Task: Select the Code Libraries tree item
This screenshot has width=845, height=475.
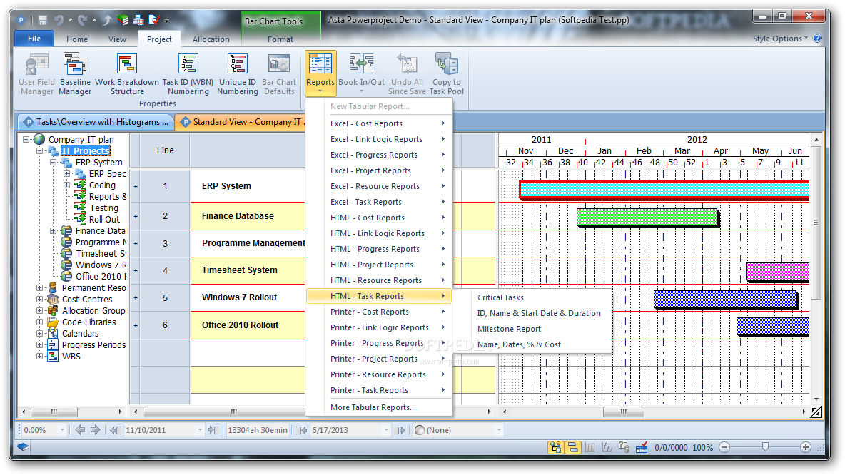Action: click(x=89, y=322)
